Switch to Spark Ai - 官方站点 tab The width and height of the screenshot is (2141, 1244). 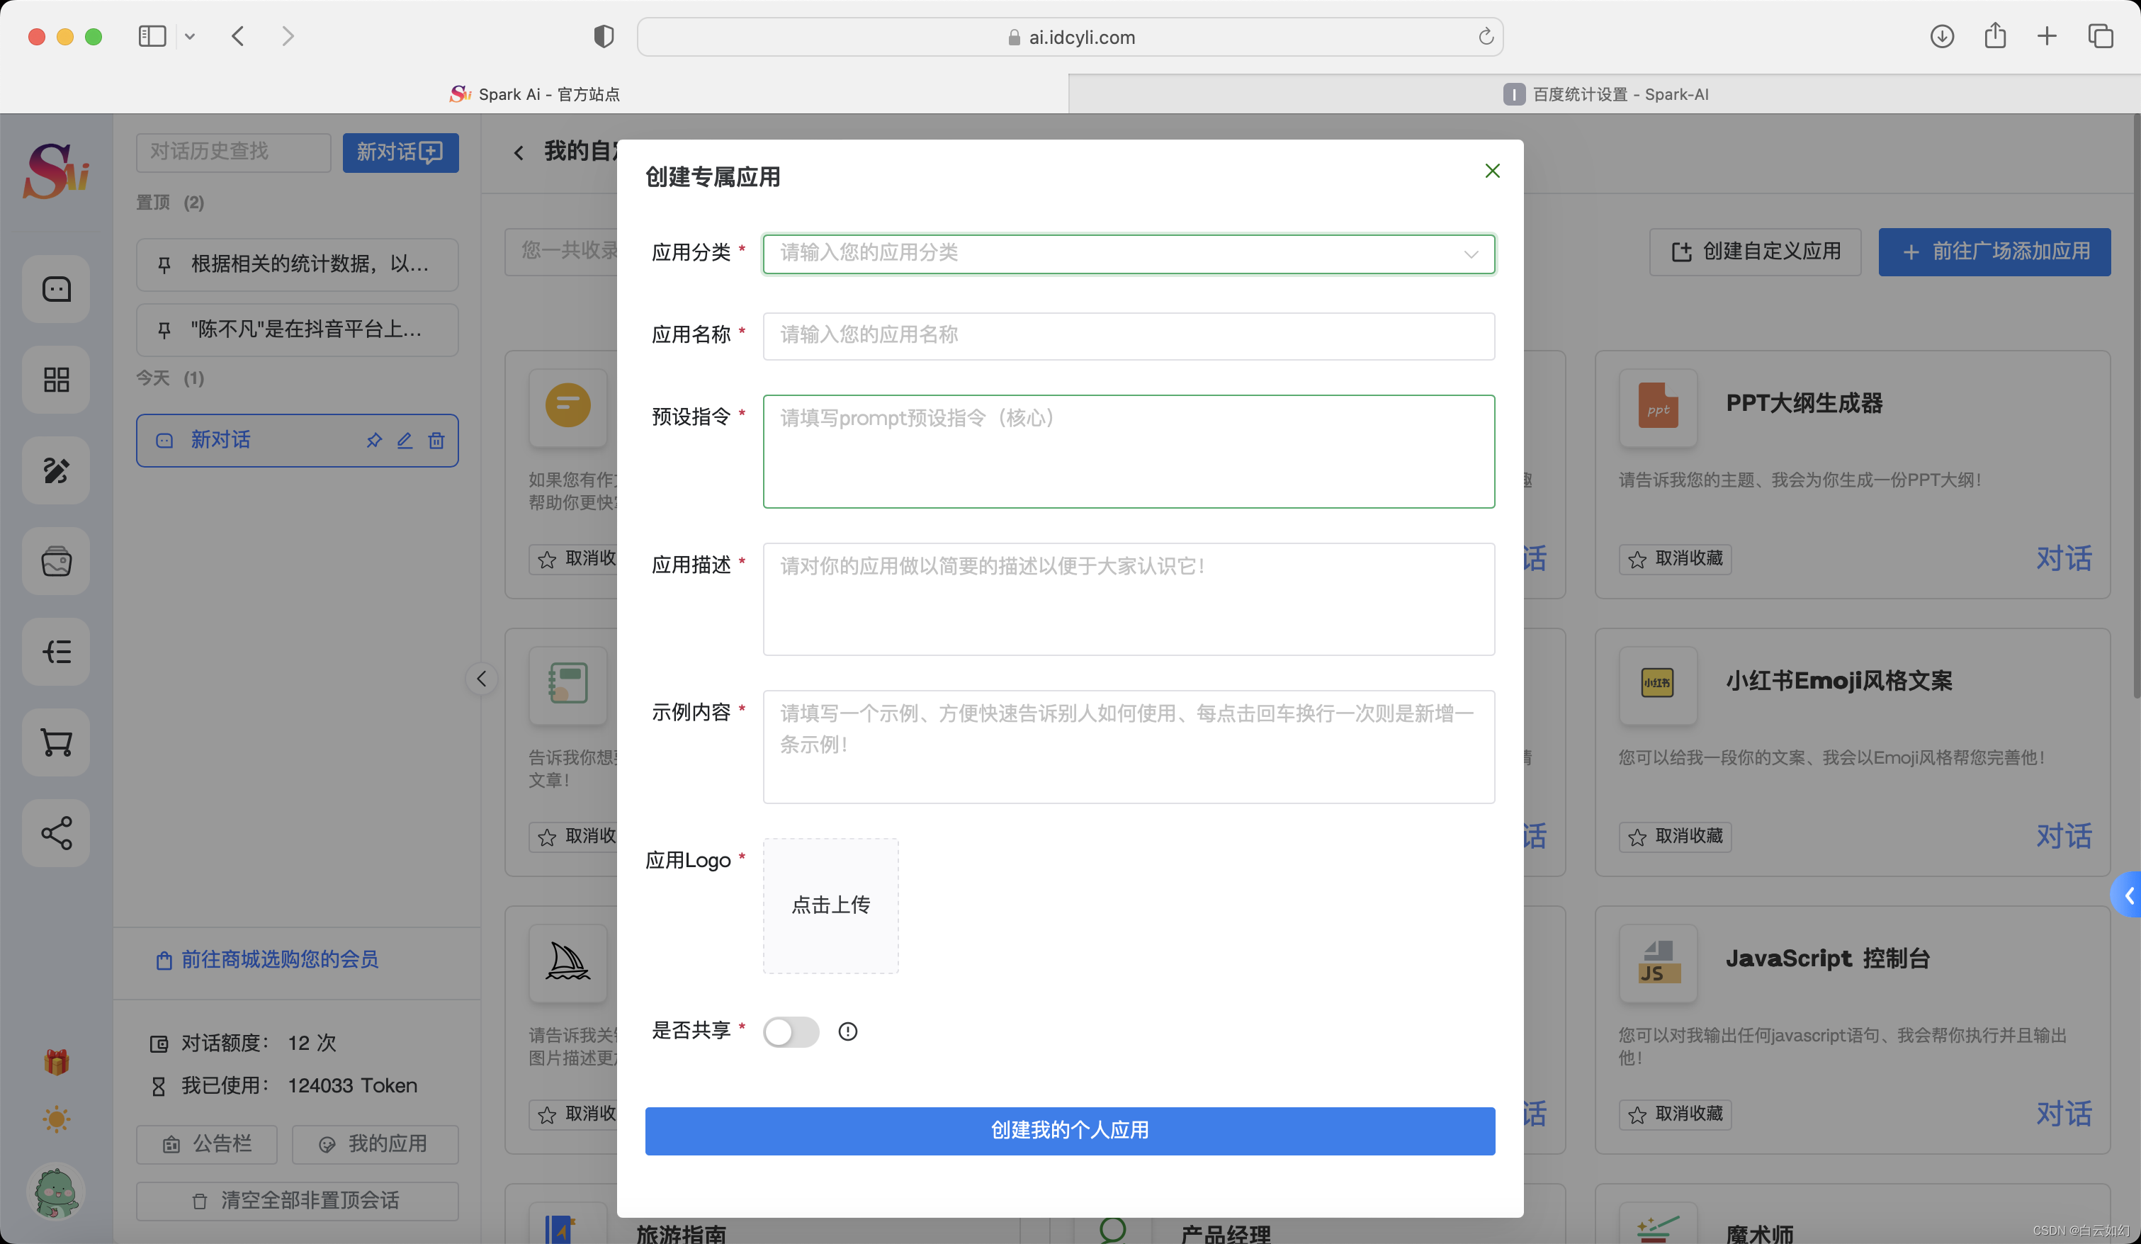[x=534, y=94]
